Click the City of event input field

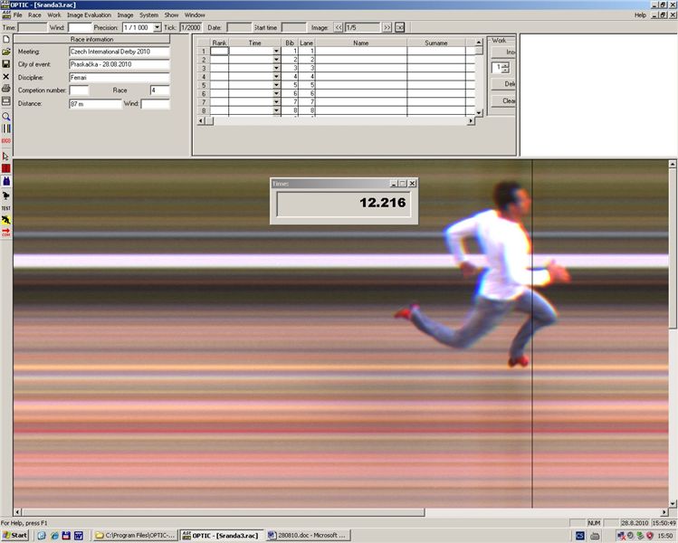pyautogui.click(x=119, y=64)
